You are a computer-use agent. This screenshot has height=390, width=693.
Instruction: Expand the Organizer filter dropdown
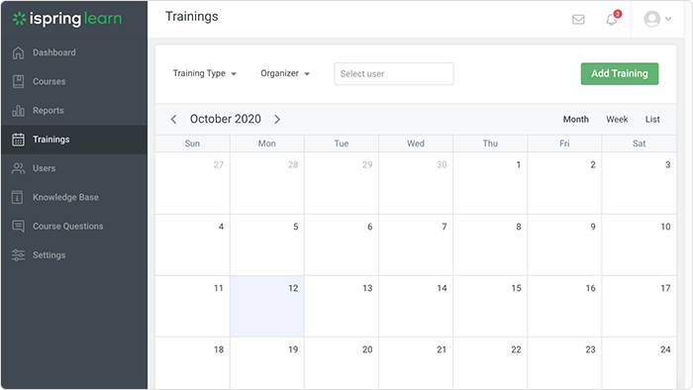pyautogui.click(x=285, y=73)
